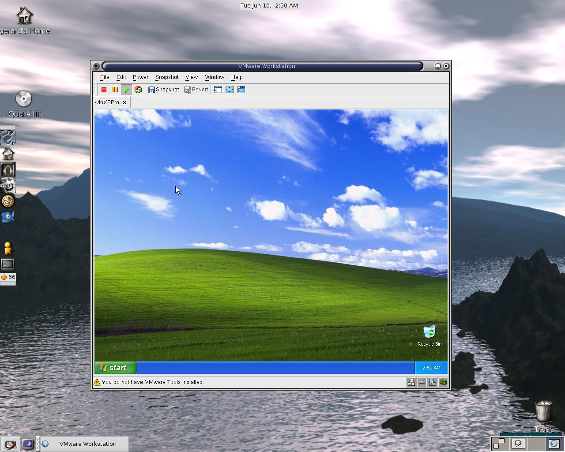Switch to the empty third workspace
The height and width of the screenshot is (452, 565).
(x=536, y=444)
